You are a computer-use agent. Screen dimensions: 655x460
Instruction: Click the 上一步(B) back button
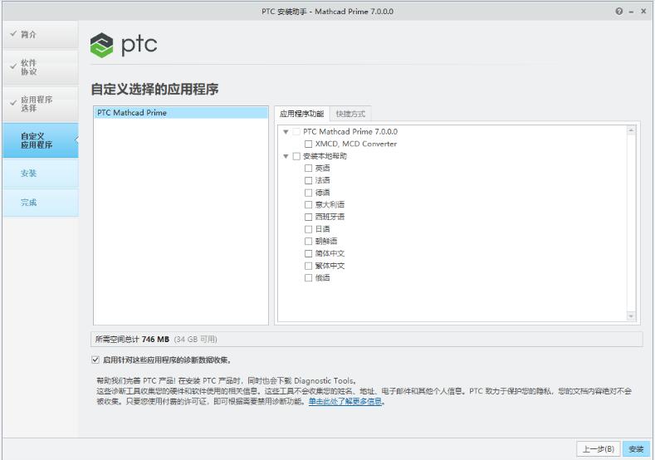[599, 449]
